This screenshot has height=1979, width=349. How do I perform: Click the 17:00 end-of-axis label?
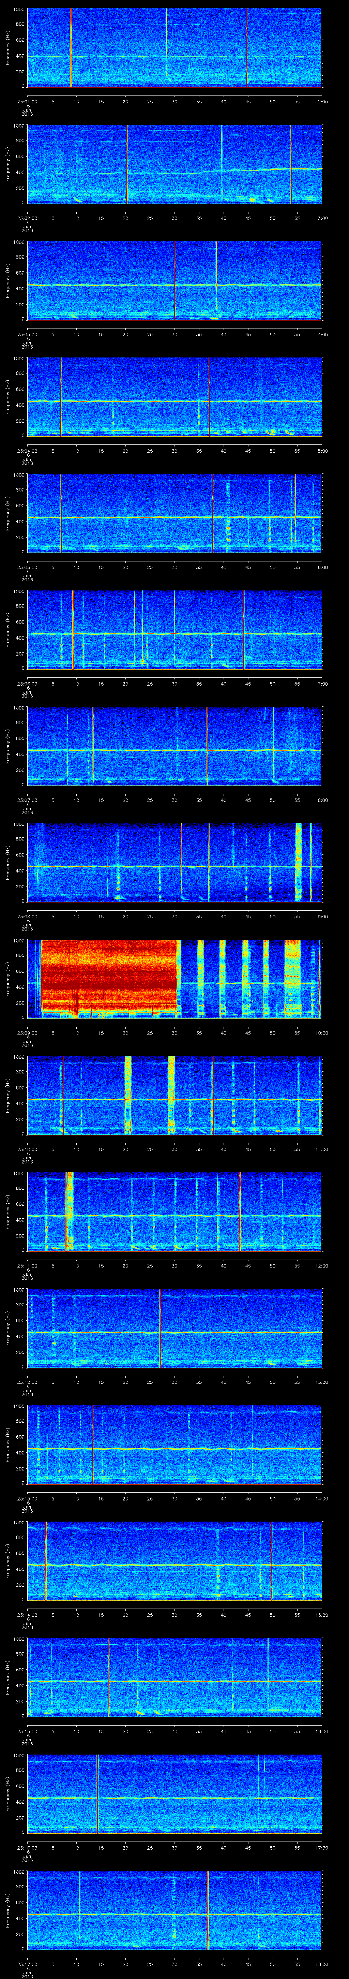[321, 1847]
